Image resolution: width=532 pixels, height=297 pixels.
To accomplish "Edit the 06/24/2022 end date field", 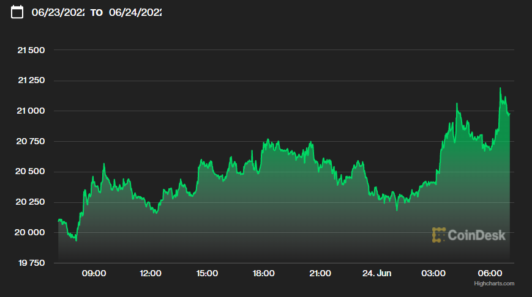I will pos(135,12).
